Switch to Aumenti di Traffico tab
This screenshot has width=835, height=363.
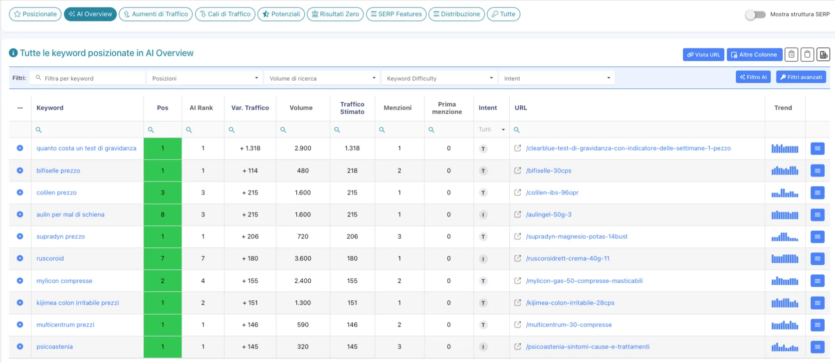pyautogui.click(x=156, y=14)
